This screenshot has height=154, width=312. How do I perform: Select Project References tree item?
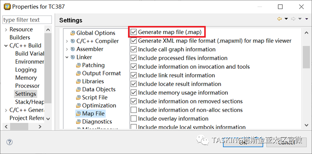coord(27,118)
